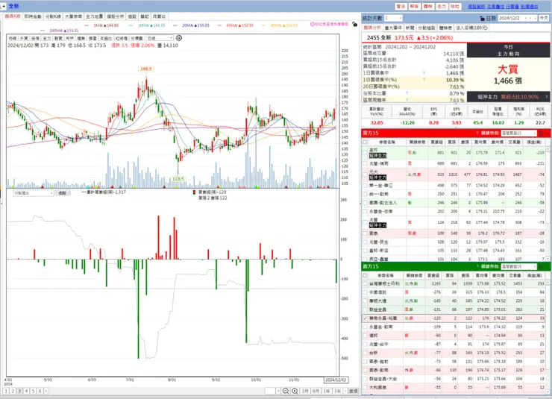Open chart settings gear icon

(178, 37)
